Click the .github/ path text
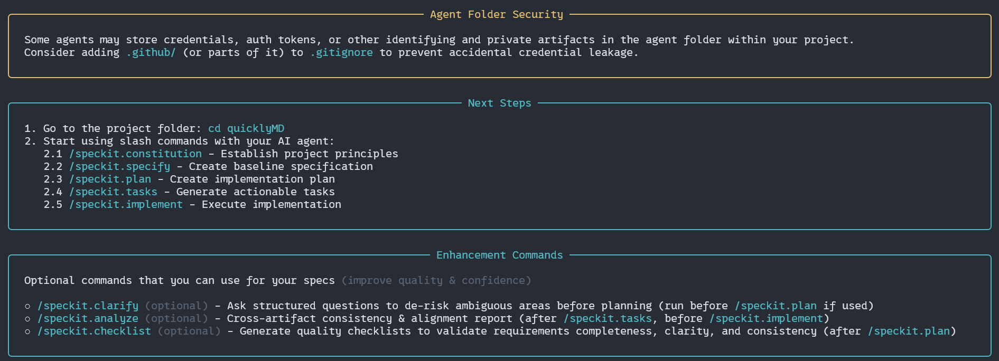This screenshot has height=361, width=999. (151, 53)
